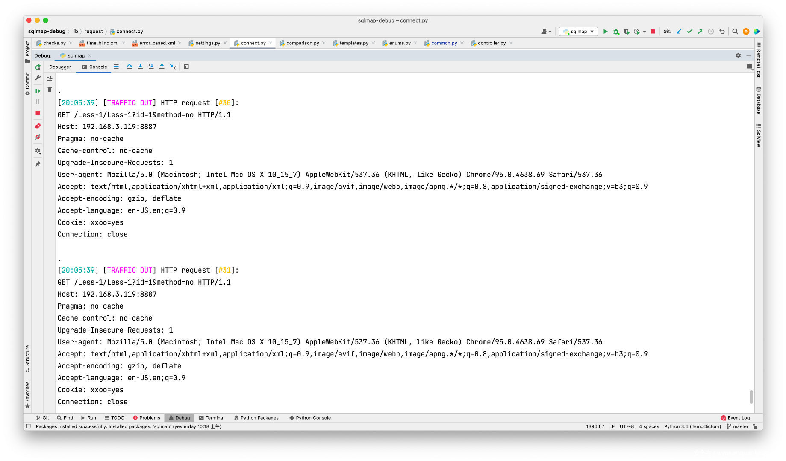Viewport: 786px width, 461px height.
Task: Run to cursor with the debug toolbar icon
Action: pyautogui.click(x=173, y=67)
